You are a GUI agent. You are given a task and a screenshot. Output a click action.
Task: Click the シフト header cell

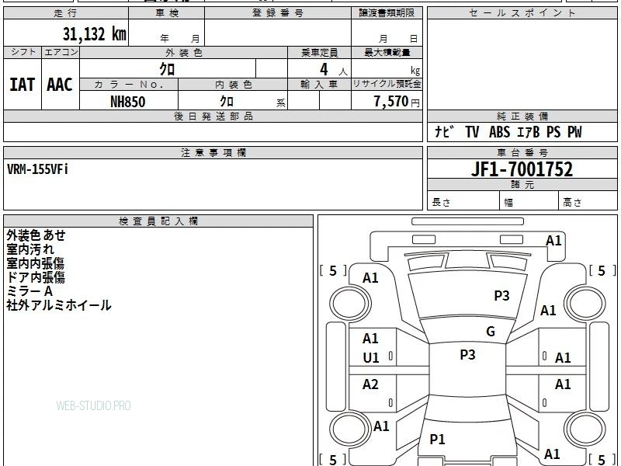click(x=23, y=52)
